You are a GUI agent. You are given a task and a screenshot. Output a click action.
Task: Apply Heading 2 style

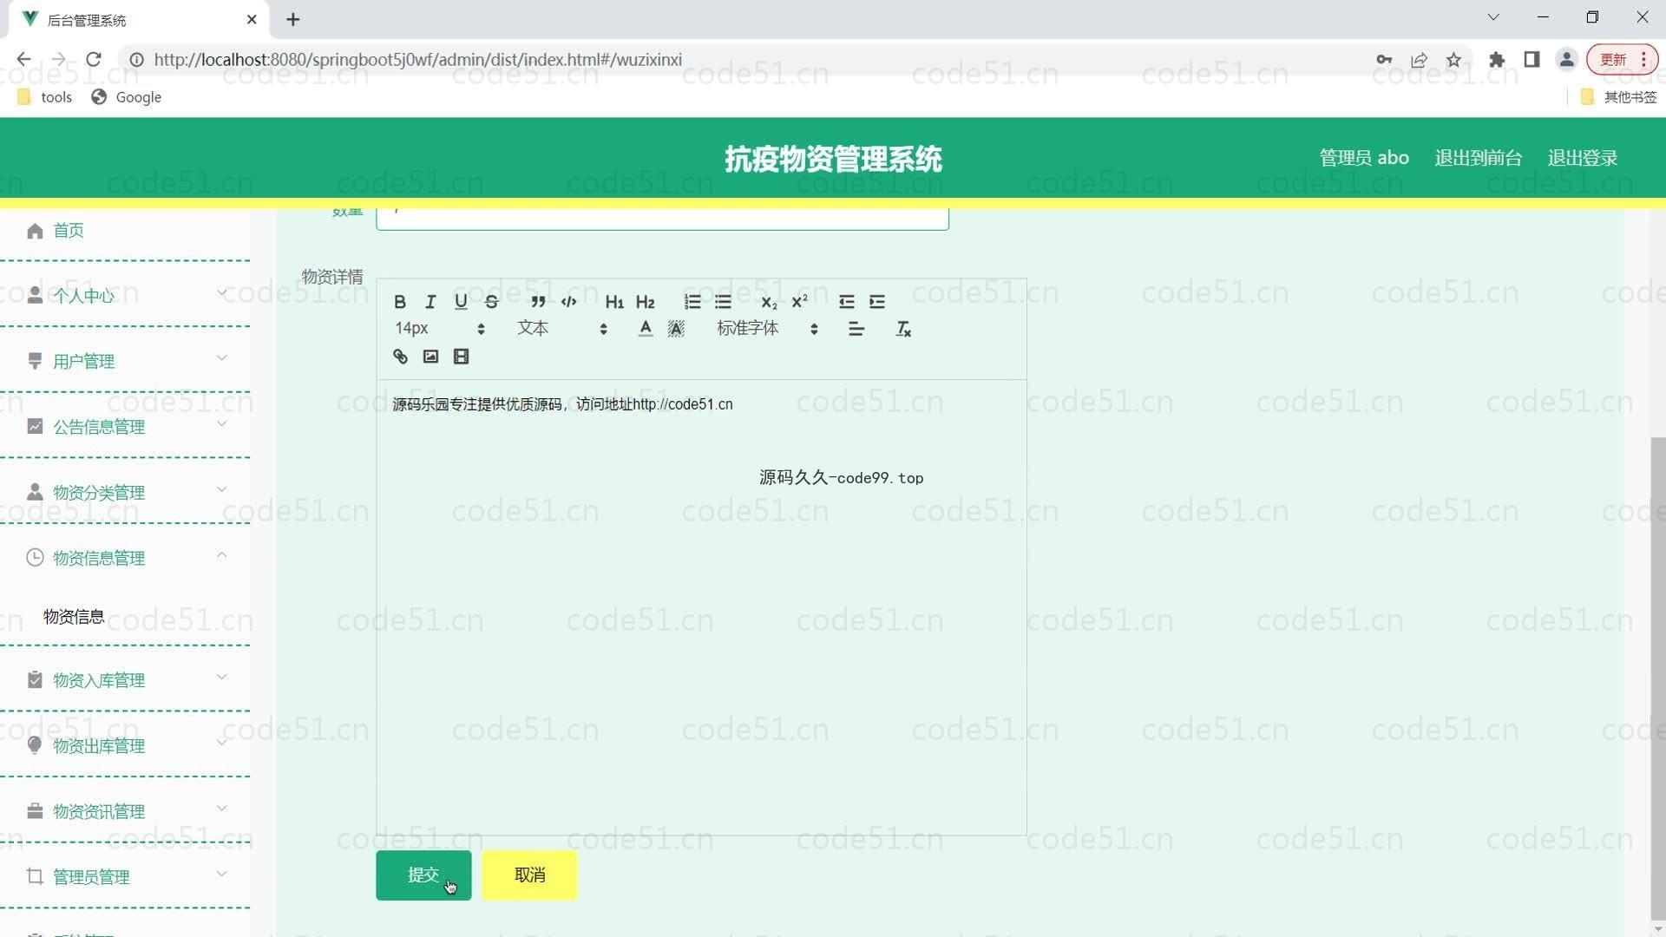pyautogui.click(x=646, y=302)
